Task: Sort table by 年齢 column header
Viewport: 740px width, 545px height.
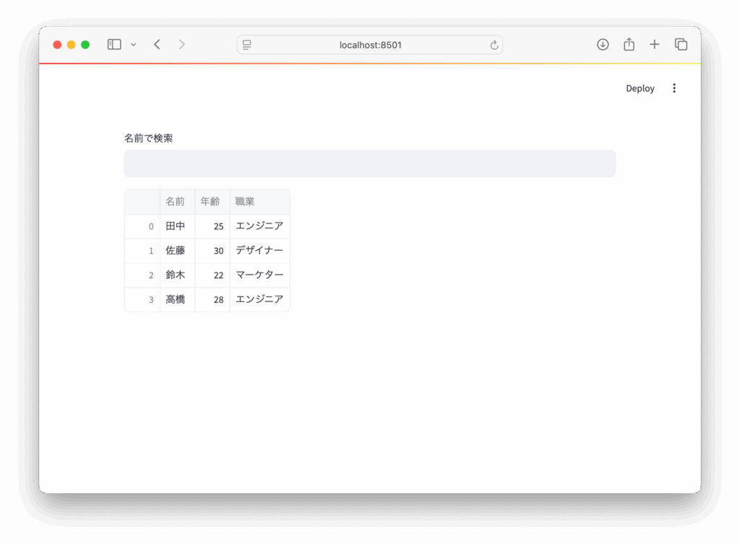Action: click(x=211, y=202)
